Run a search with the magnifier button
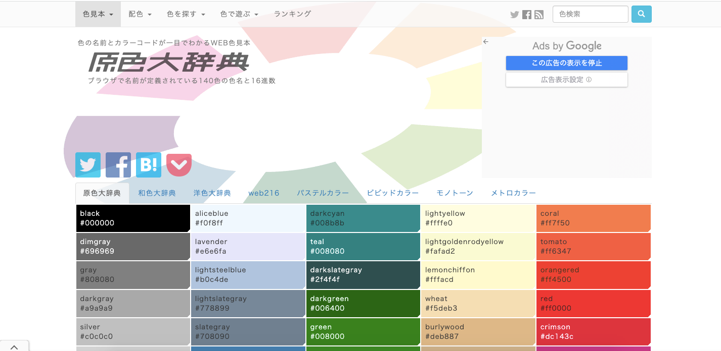721x351 pixels. pyautogui.click(x=641, y=14)
